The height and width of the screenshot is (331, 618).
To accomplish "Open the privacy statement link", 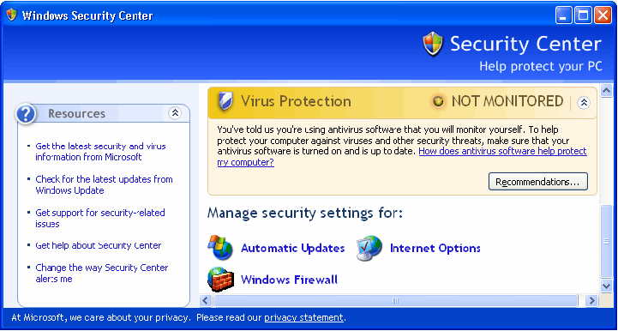I will (304, 317).
